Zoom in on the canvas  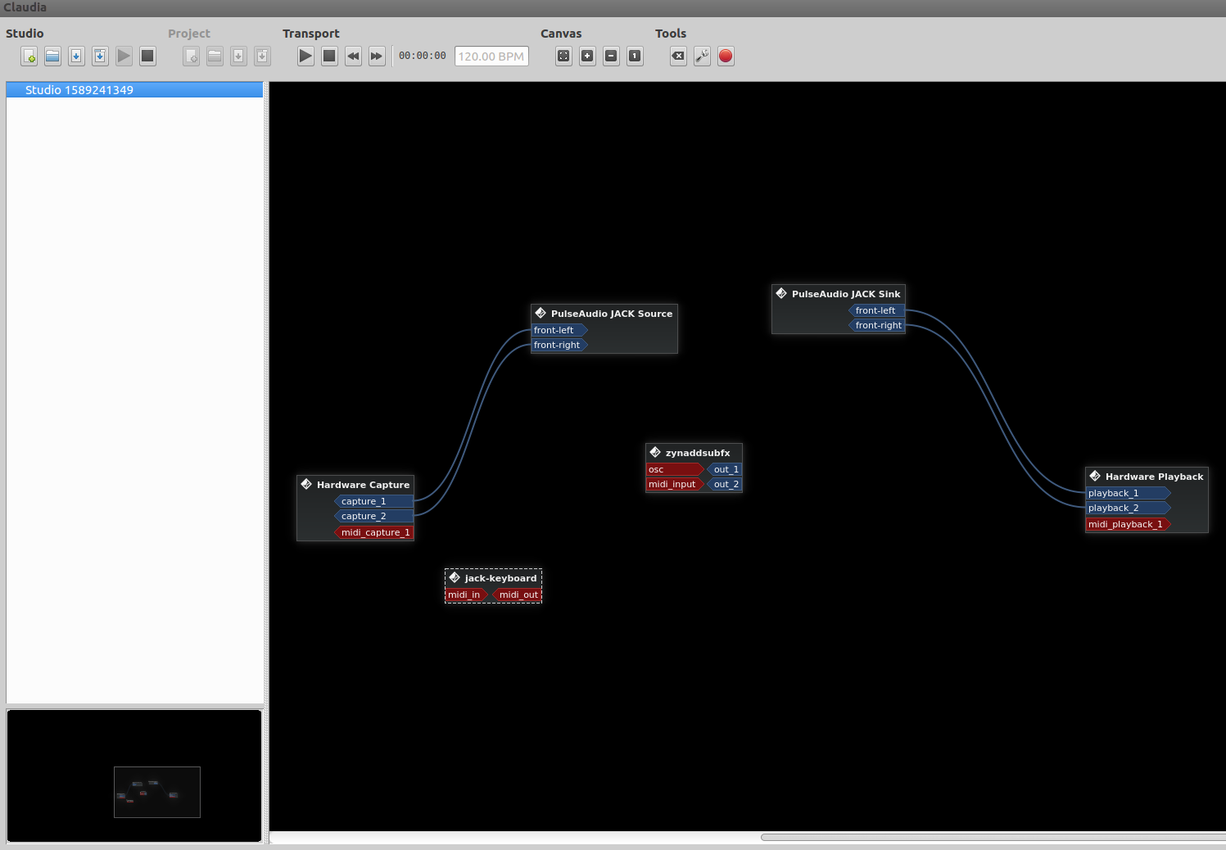(587, 57)
